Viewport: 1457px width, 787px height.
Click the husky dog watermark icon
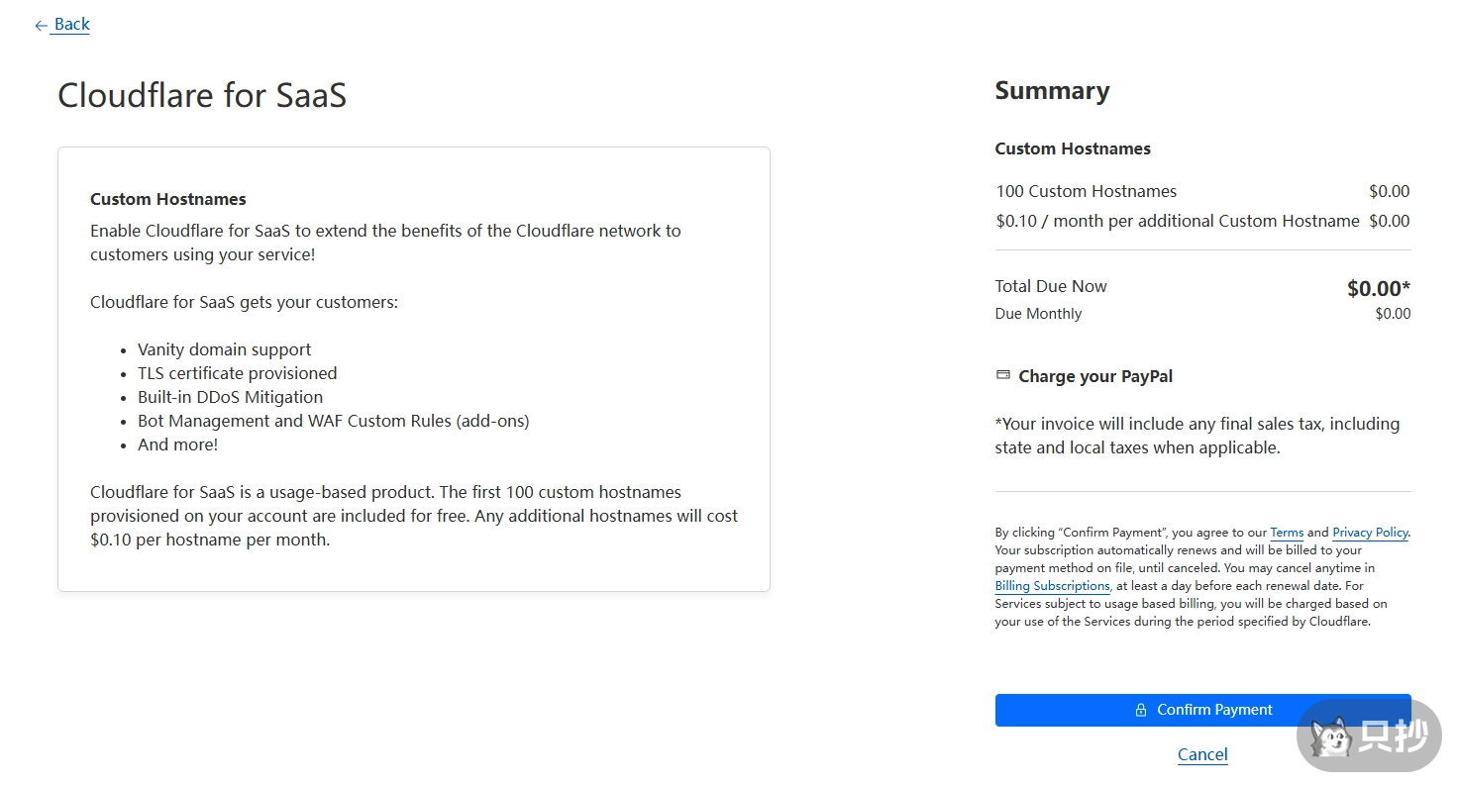[1330, 738]
